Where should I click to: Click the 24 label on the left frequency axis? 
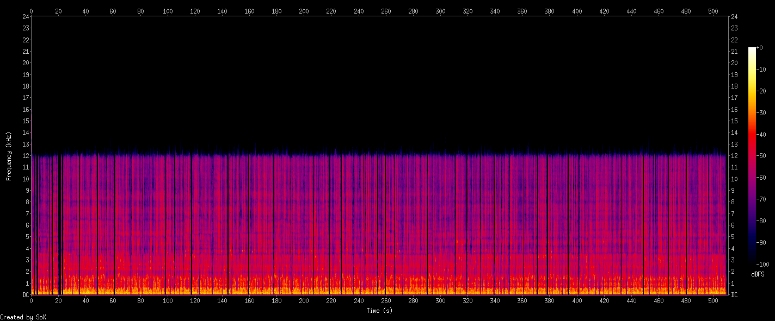pos(25,16)
